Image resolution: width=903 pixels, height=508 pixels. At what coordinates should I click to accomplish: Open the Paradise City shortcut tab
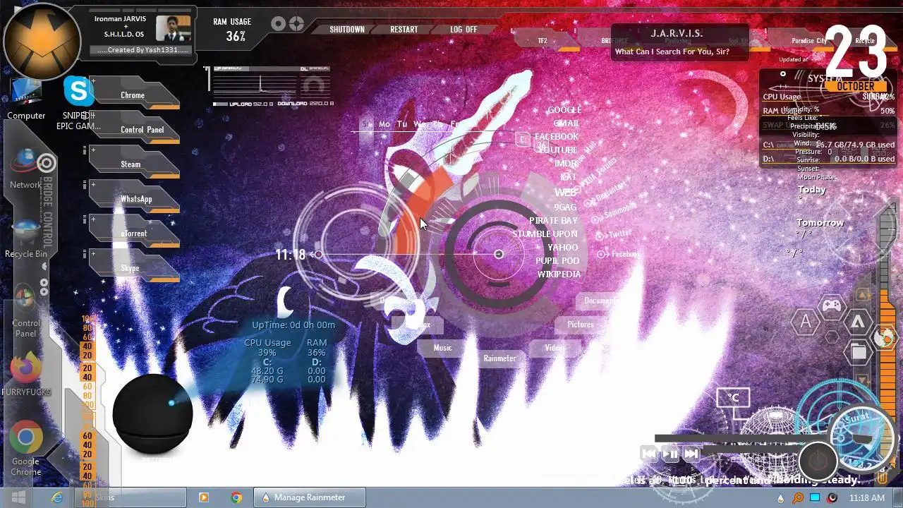click(x=808, y=41)
